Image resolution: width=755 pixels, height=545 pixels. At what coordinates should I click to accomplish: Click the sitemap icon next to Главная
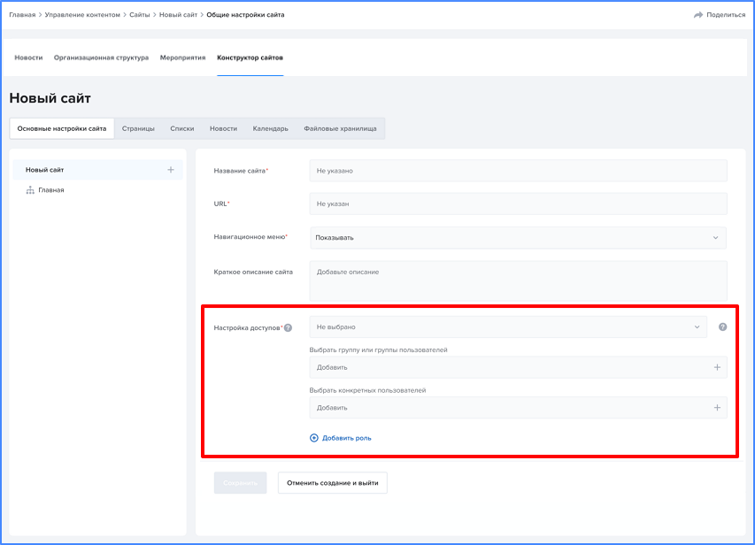(30, 190)
